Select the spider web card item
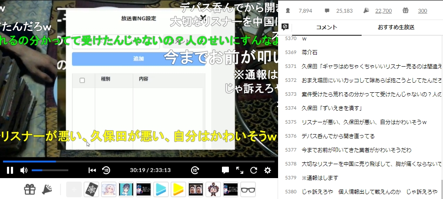443x199 pixels. (x=91, y=189)
